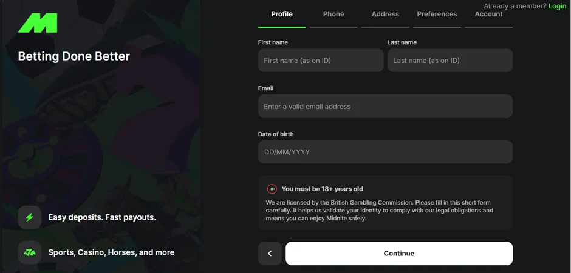This screenshot has height=273, width=571.
Task: Select the Email address input
Action: point(385,107)
